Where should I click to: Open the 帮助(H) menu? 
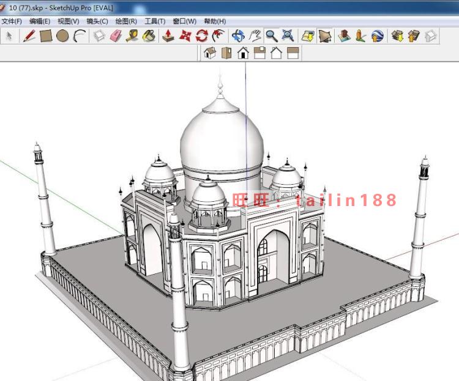click(x=215, y=21)
